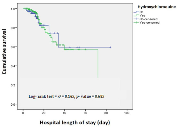The height and width of the screenshot is (127, 177).
Task: Click the blue 'No' legend line icon
Action: point(136,12)
